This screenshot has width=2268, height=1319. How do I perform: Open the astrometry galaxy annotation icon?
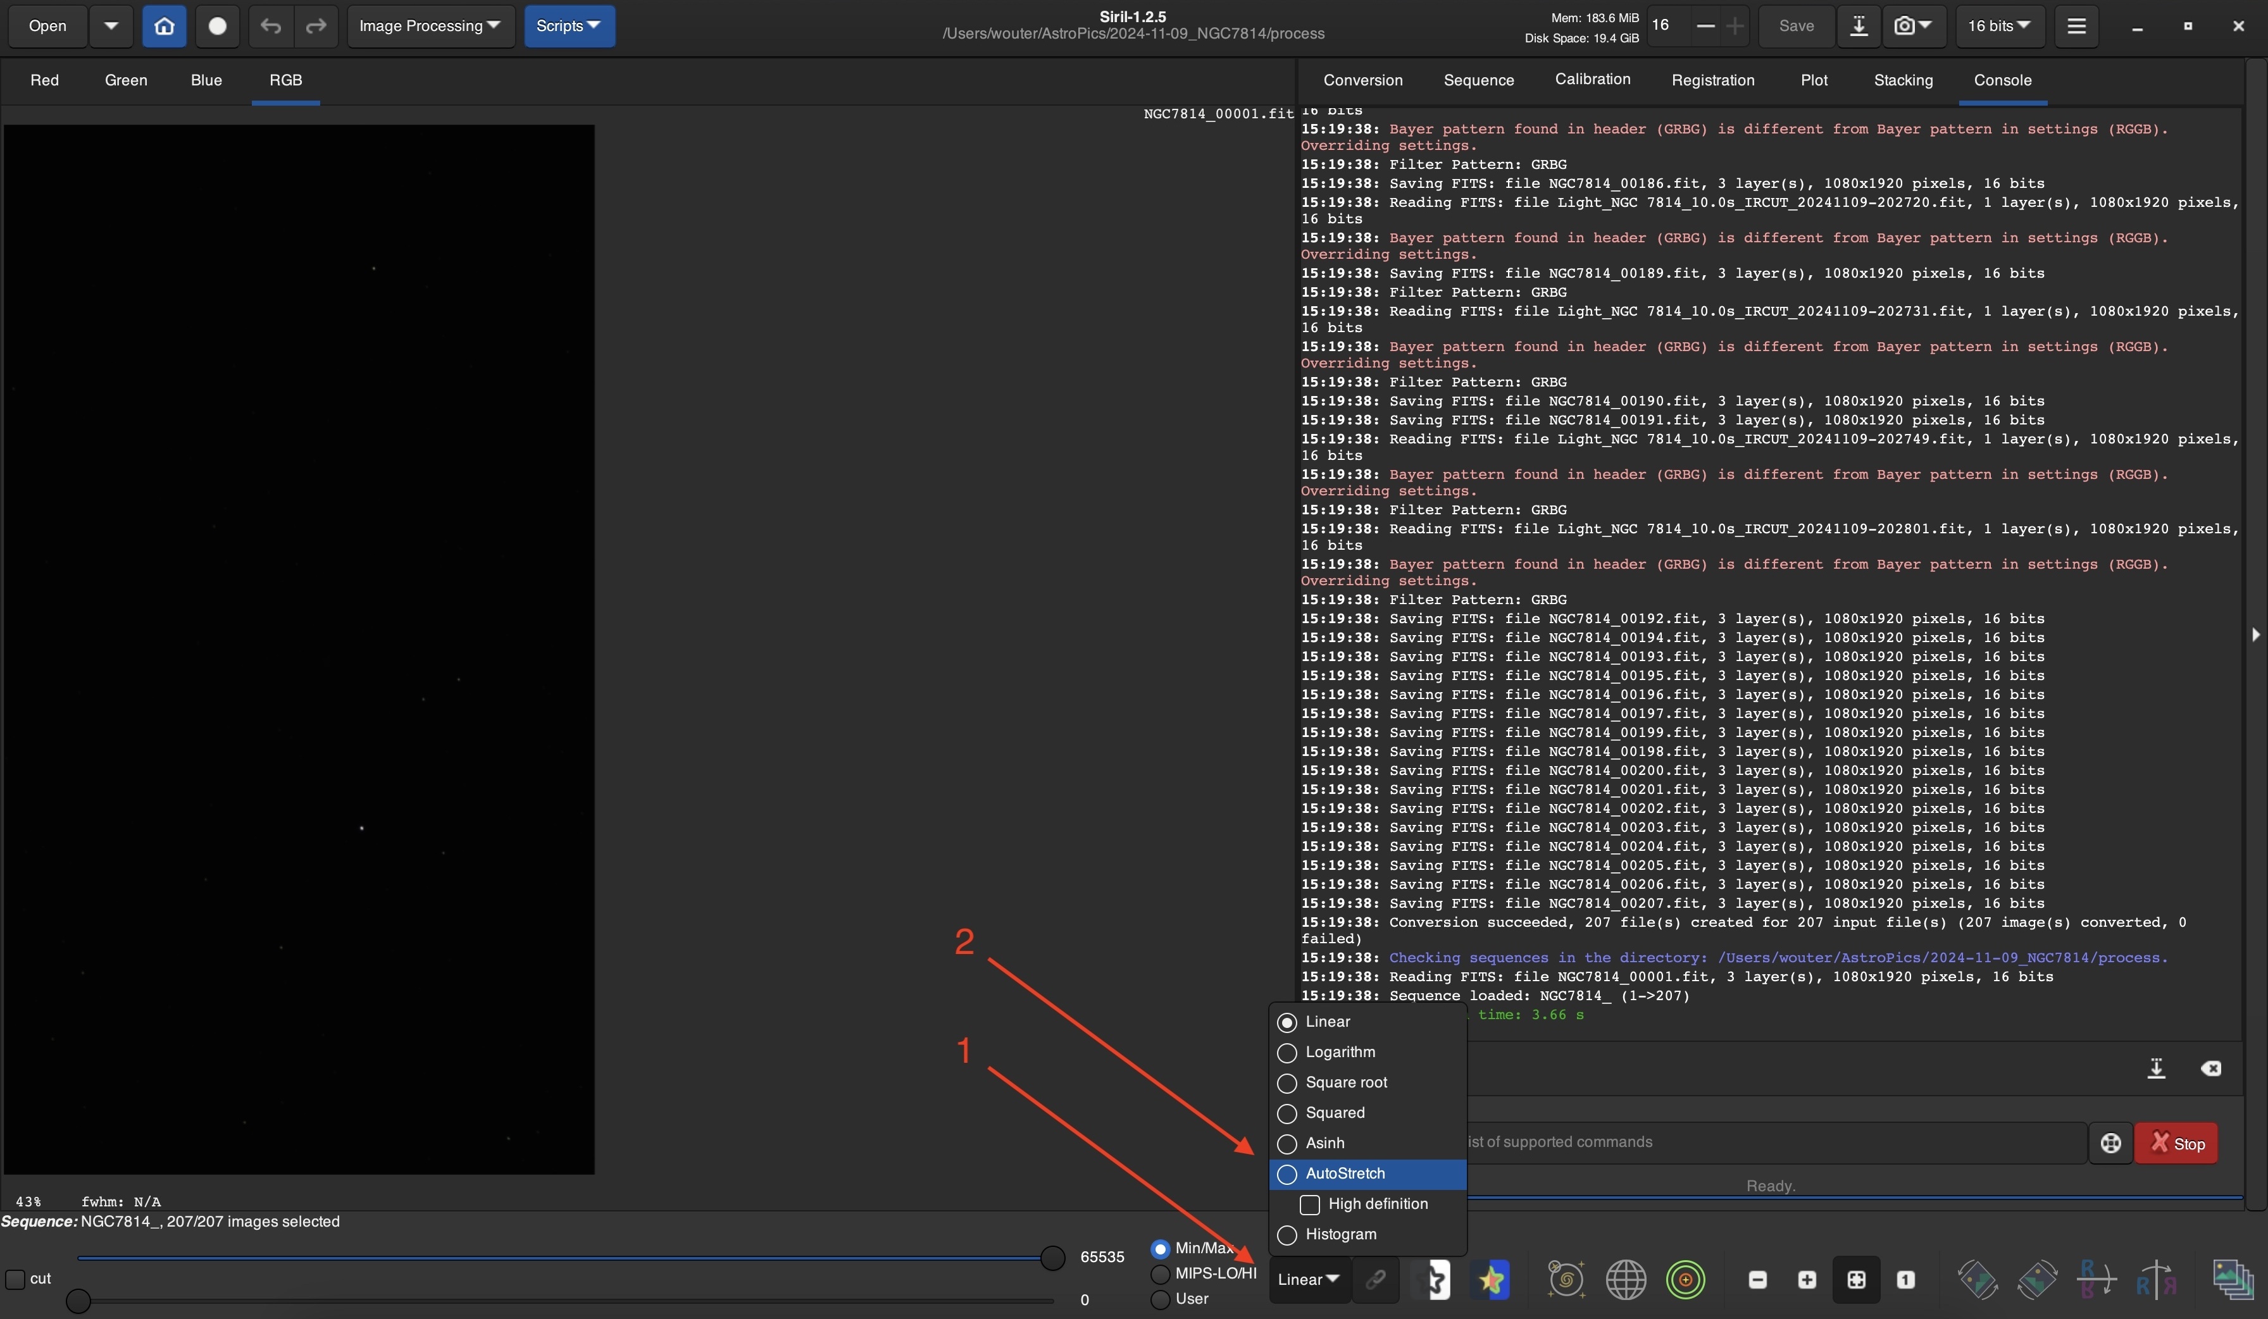point(1566,1279)
